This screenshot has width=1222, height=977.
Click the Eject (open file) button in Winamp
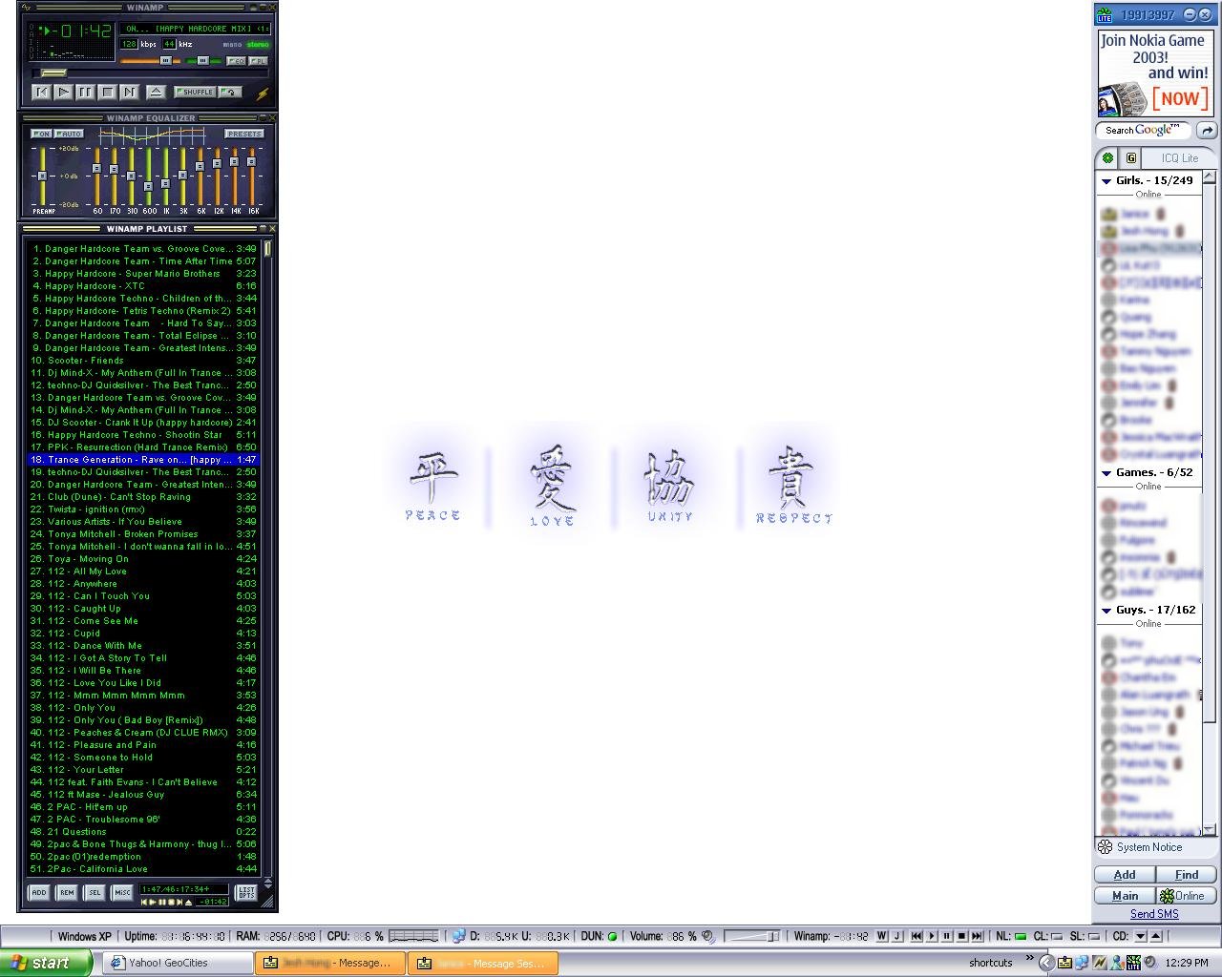pyautogui.click(x=156, y=92)
